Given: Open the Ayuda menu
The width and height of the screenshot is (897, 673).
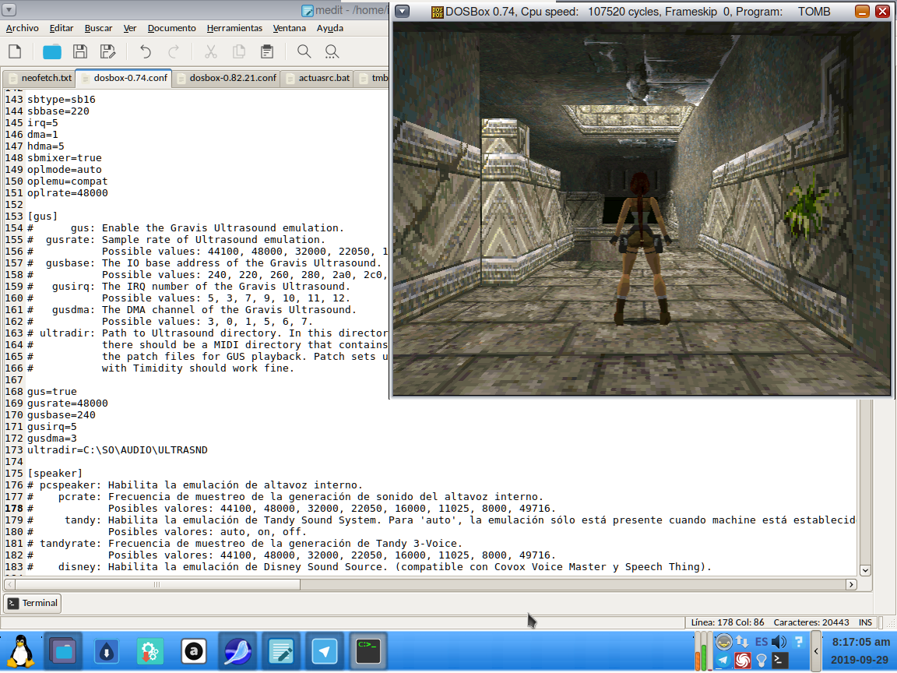Looking at the screenshot, I should click(330, 28).
